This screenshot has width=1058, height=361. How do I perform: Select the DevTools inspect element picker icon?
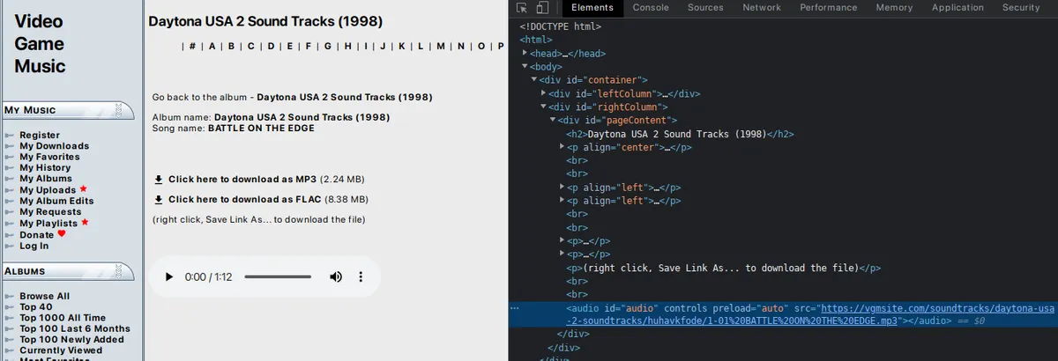pyautogui.click(x=522, y=8)
